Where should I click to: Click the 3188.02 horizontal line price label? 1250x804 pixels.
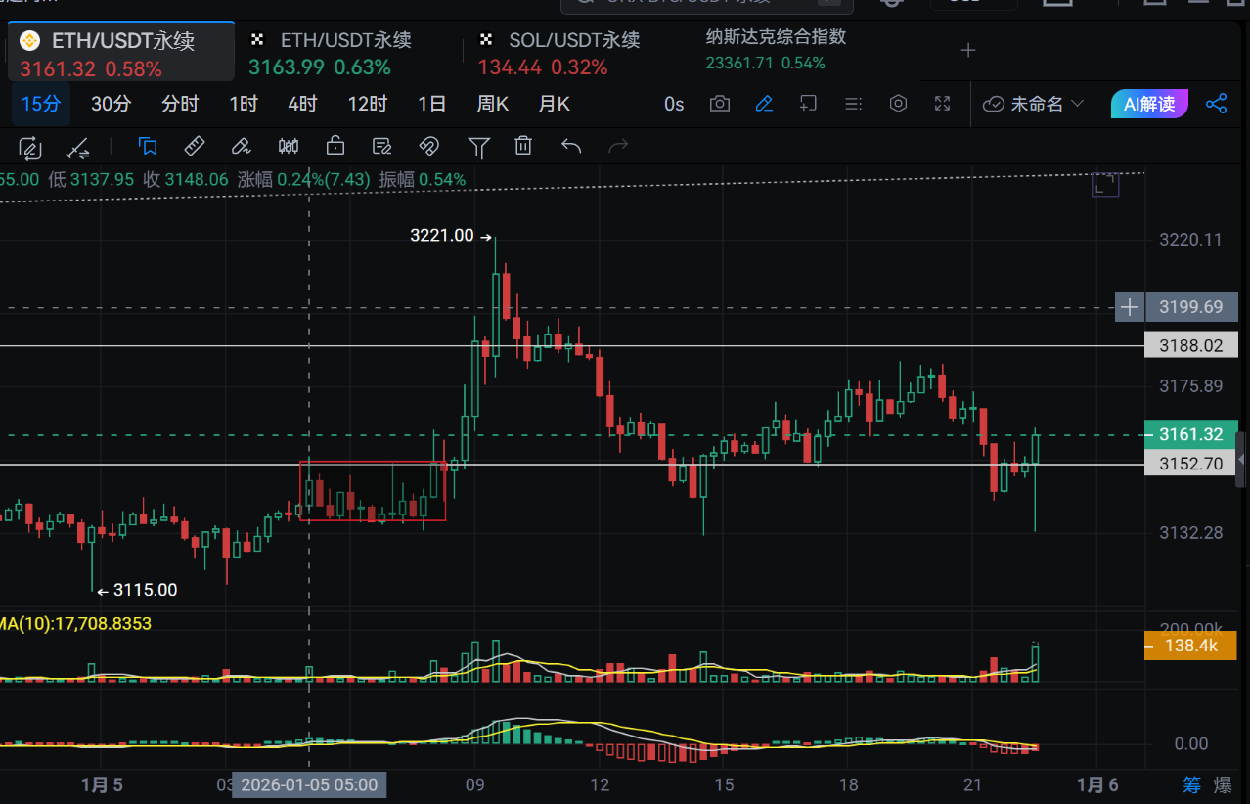pos(1190,345)
